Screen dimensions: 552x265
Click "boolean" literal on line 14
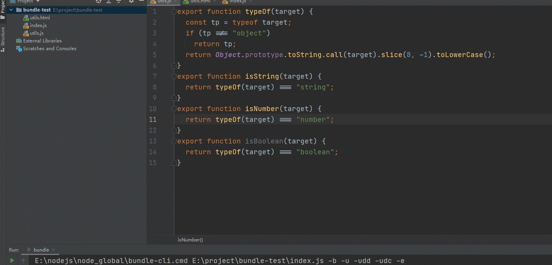[x=315, y=152]
